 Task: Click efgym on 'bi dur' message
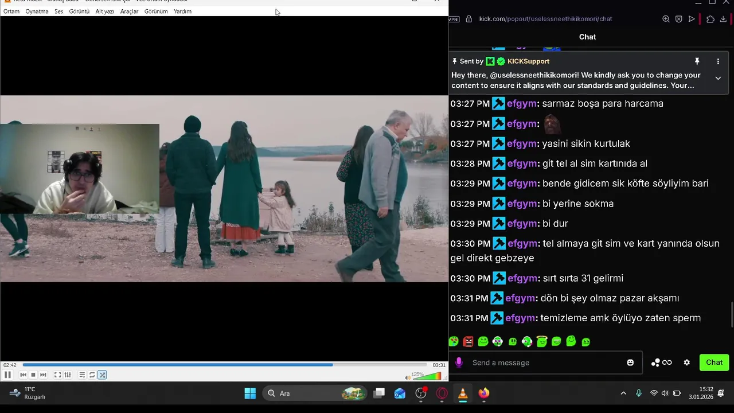point(522,224)
